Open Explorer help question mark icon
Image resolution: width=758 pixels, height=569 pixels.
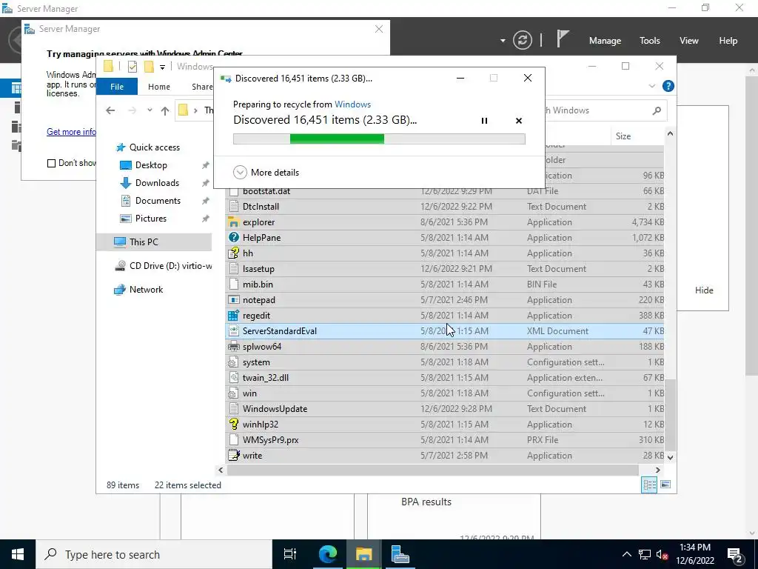pos(668,86)
